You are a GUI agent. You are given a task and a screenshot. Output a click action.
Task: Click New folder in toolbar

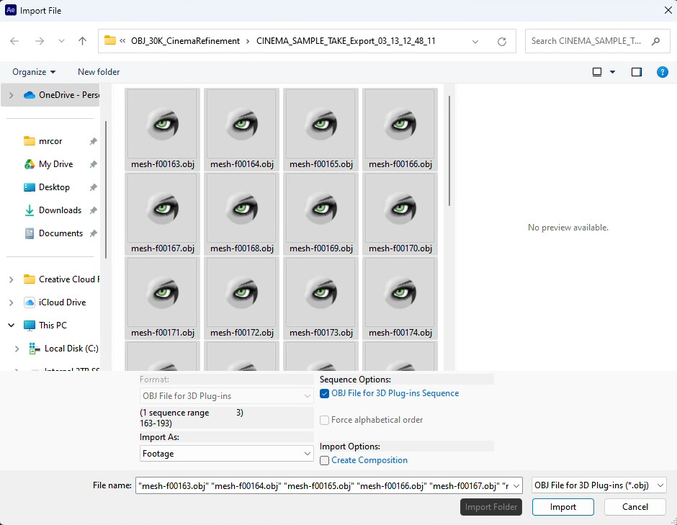coord(99,72)
